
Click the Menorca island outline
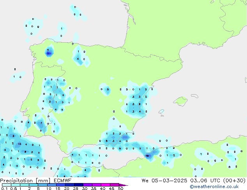pos(195,96)
